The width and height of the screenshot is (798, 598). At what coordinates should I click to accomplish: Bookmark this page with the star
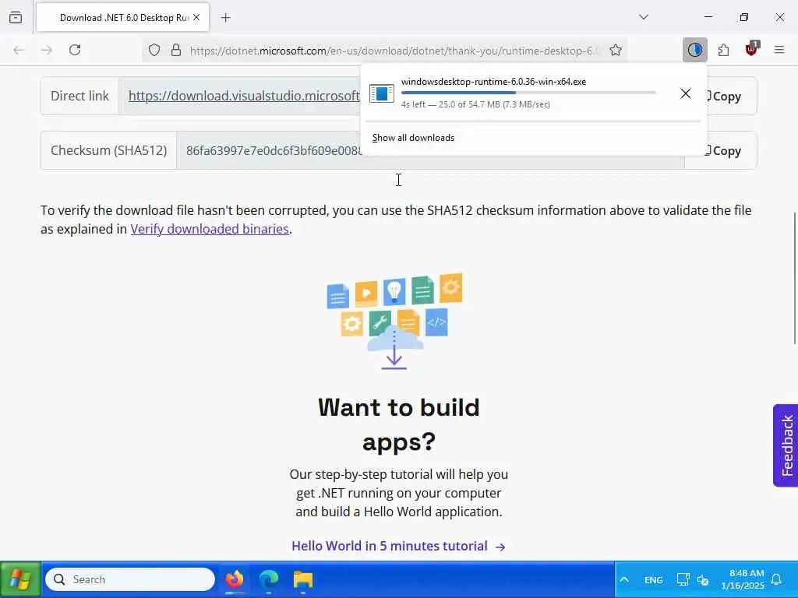[616, 51]
